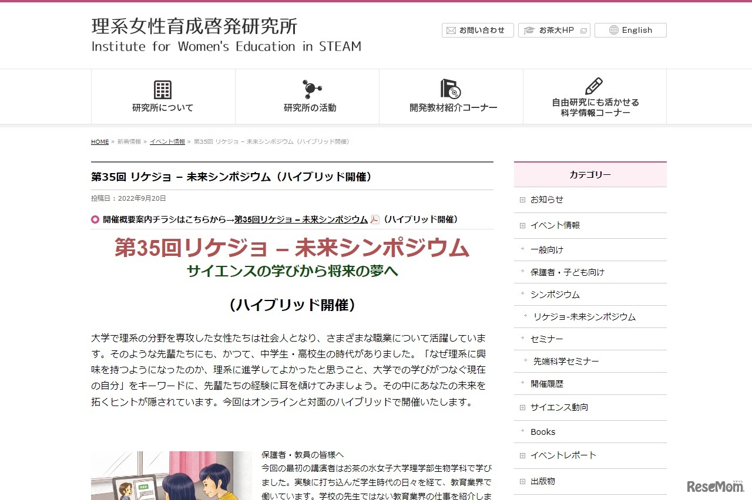Click the pencil icon above 科学情報コーナー
This screenshot has width=752, height=500.
click(594, 86)
